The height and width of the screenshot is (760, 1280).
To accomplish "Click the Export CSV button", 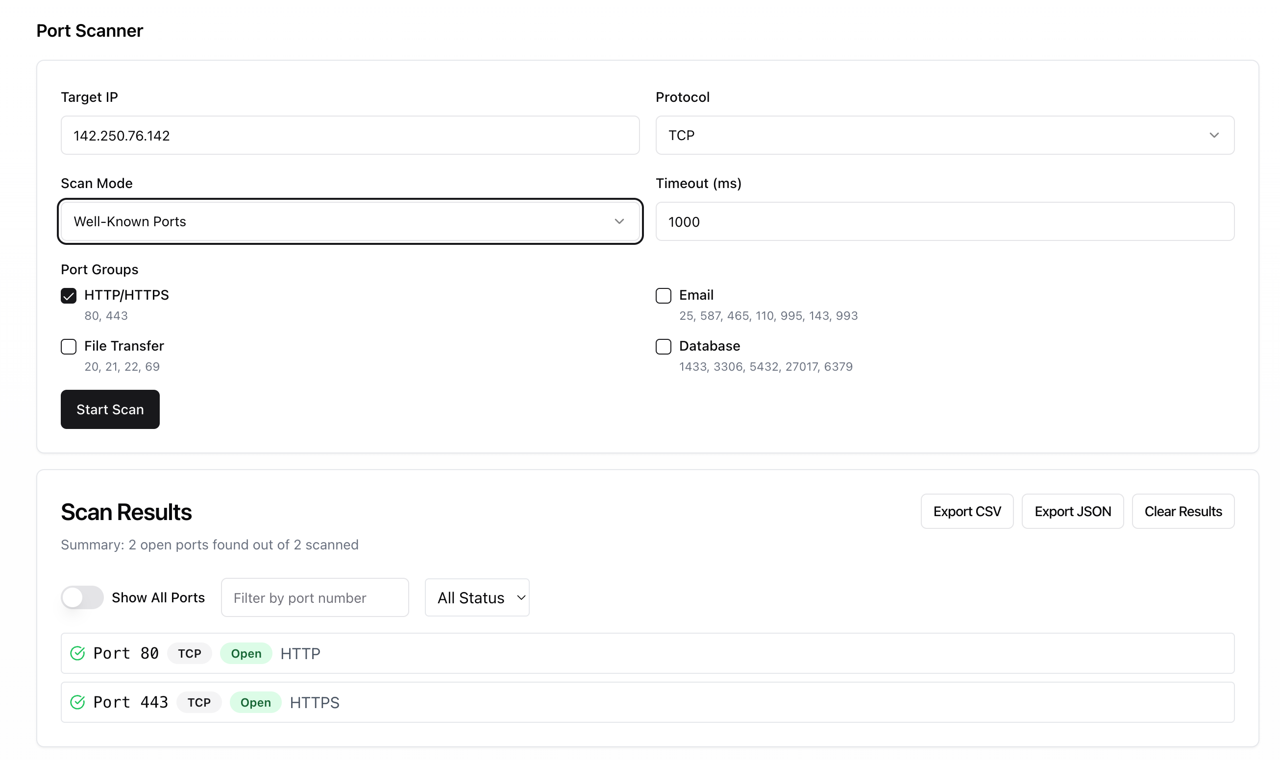I will pyautogui.click(x=966, y=511).
